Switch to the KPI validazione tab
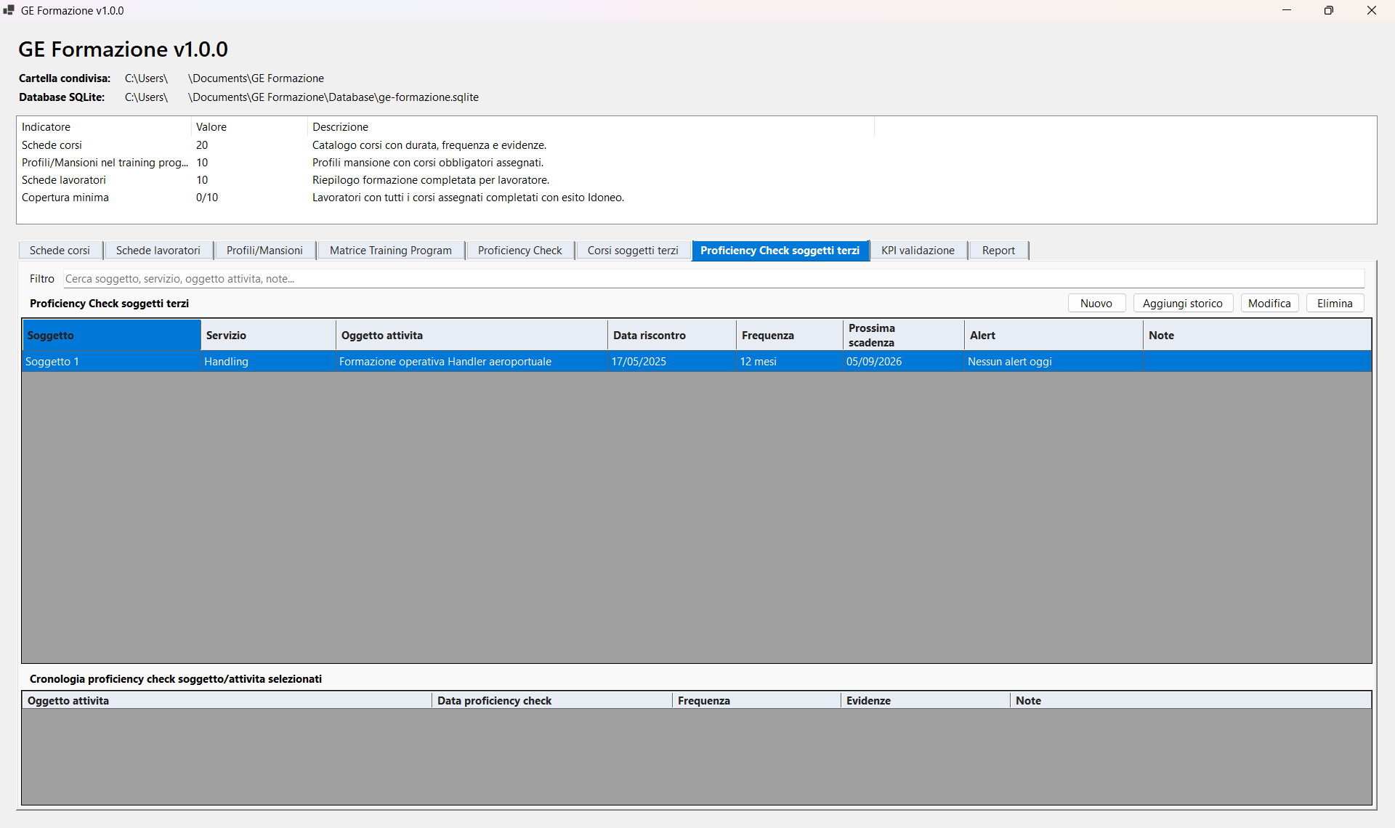The width and height of the screenshot is (1395, 828). click(x=918, y=251)
